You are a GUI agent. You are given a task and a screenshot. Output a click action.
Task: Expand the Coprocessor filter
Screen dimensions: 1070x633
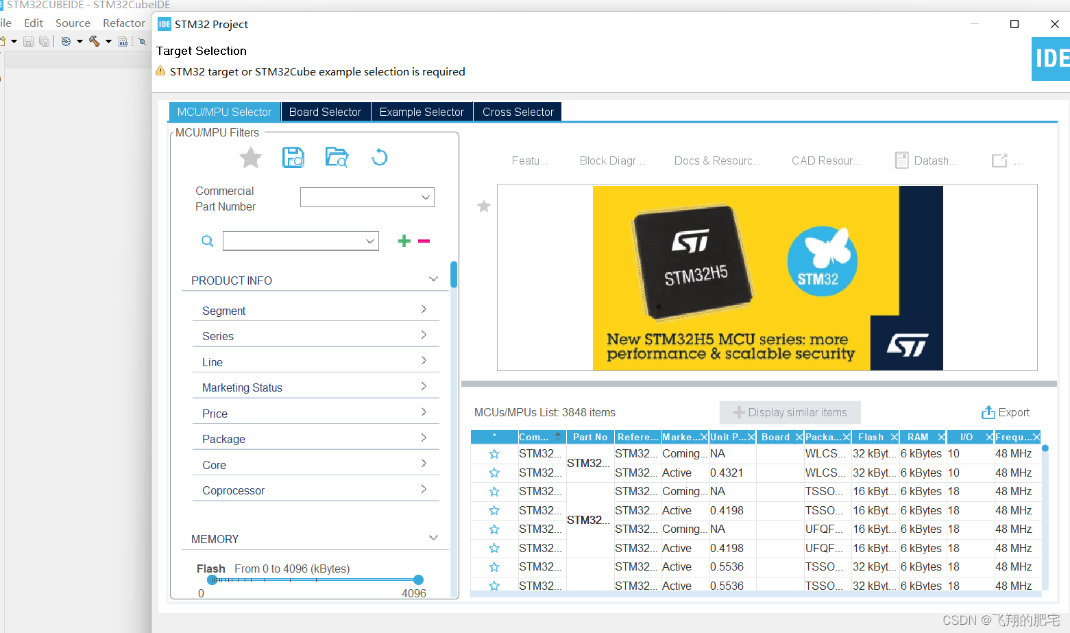[x=424, y=489]
